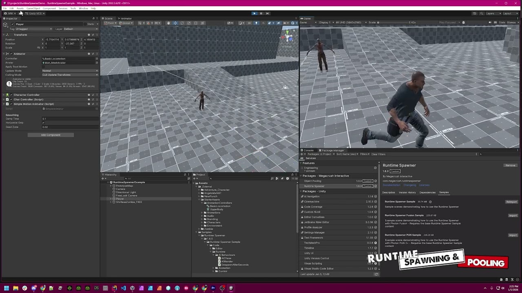Image resolution: width=522 pixels, height=293 pixels.
Task: Toggle Animator component enabled checkbox
Action: pyautogui.click(x=11, y=54)
